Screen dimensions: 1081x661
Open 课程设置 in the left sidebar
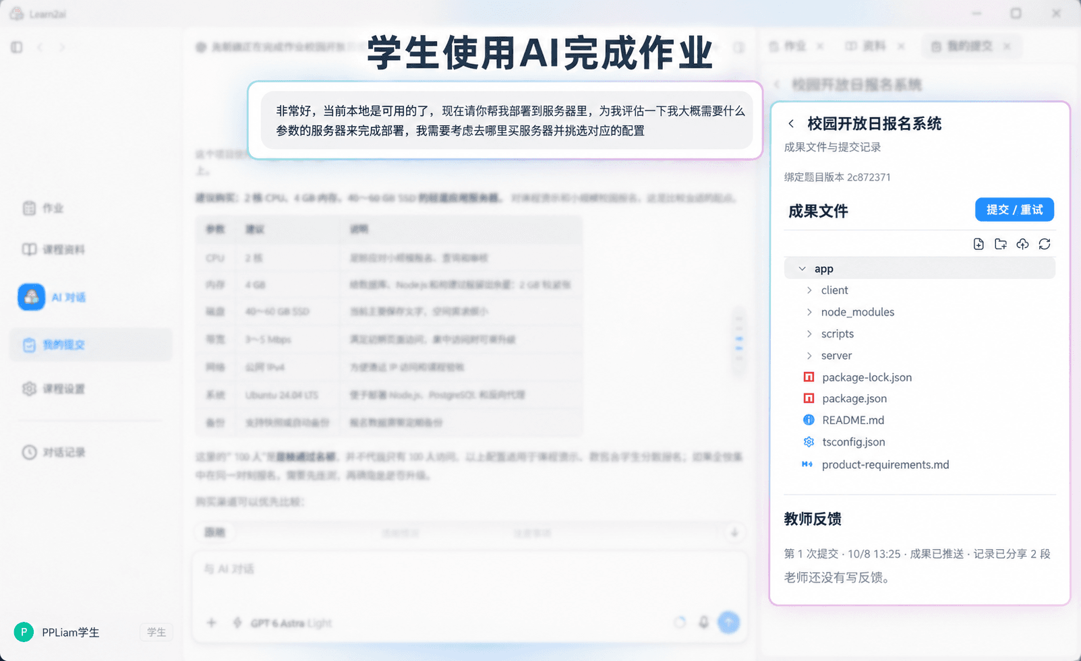coord(53,389)
